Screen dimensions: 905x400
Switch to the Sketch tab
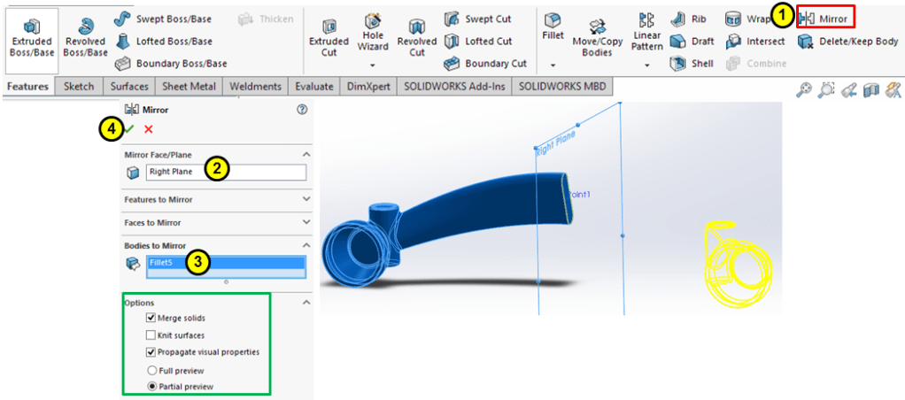pyautogui.click(x=81, y=86)
